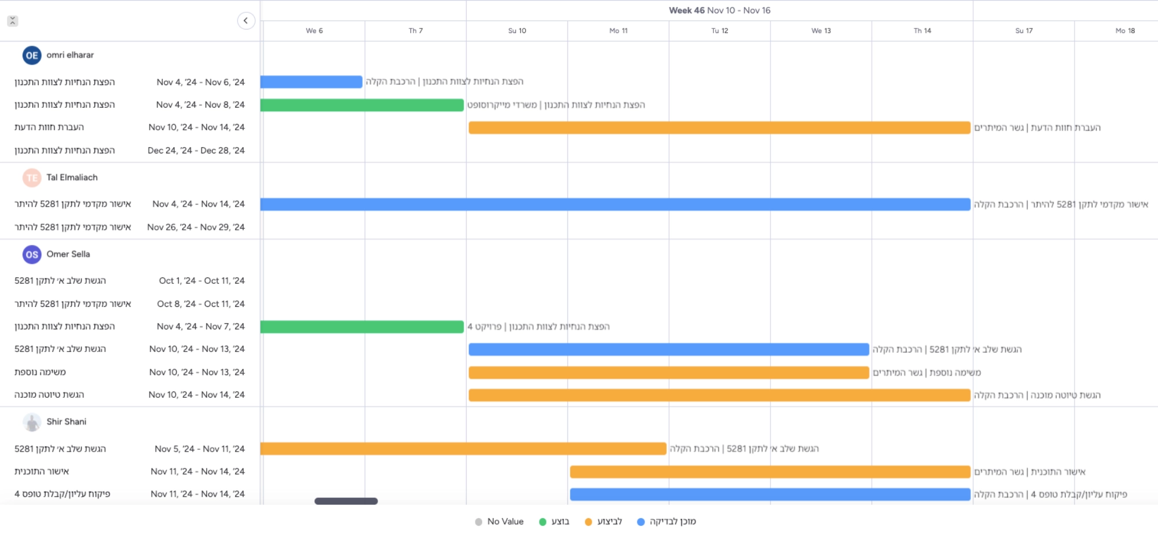Click omri elharar's OE avatar
This screenshot has width=1158, height=535.
32,56
